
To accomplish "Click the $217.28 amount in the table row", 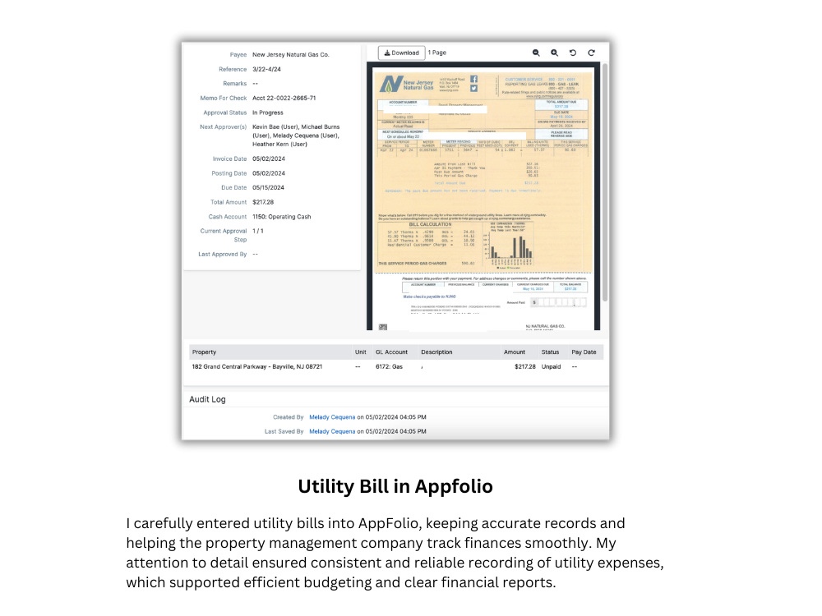I will pos(524,366).
